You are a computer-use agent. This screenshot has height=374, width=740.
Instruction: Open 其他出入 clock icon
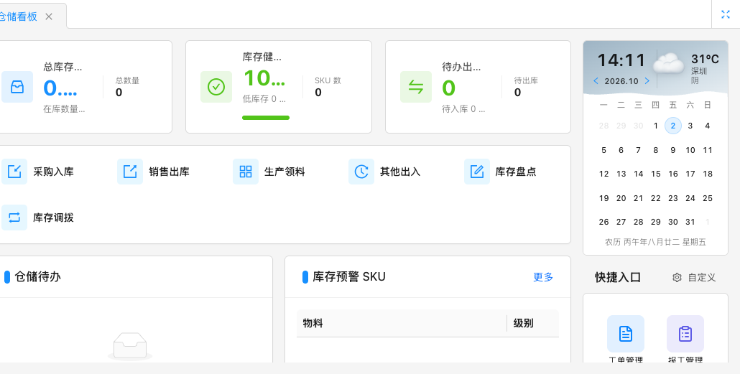pos(361,172)
